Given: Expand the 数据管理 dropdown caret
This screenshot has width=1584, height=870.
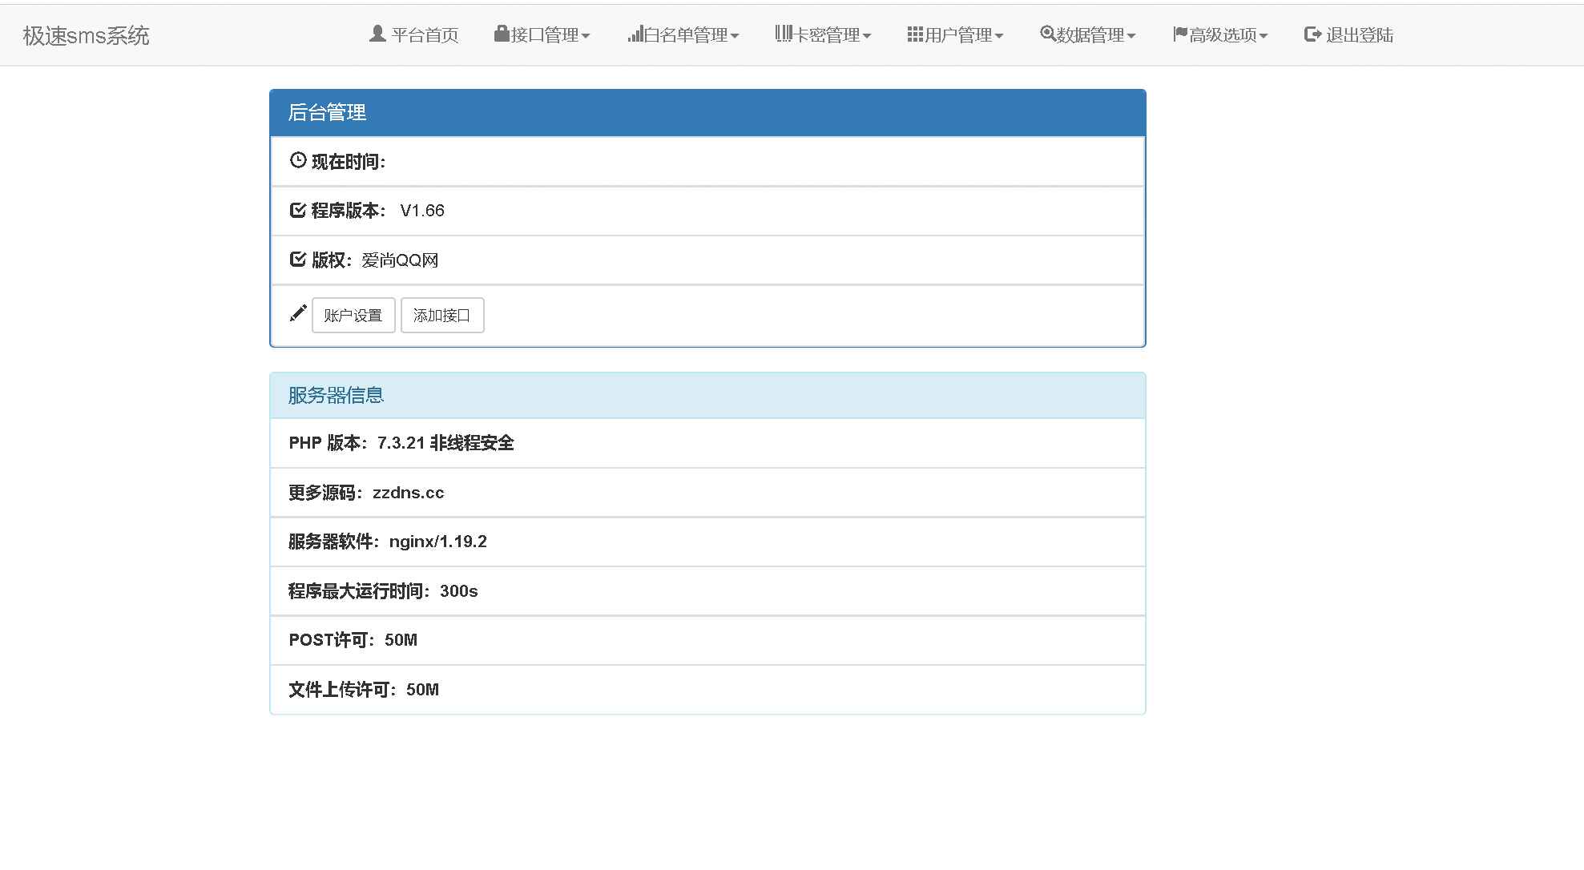Looking at the screenshot, I should coord(1131,36).
